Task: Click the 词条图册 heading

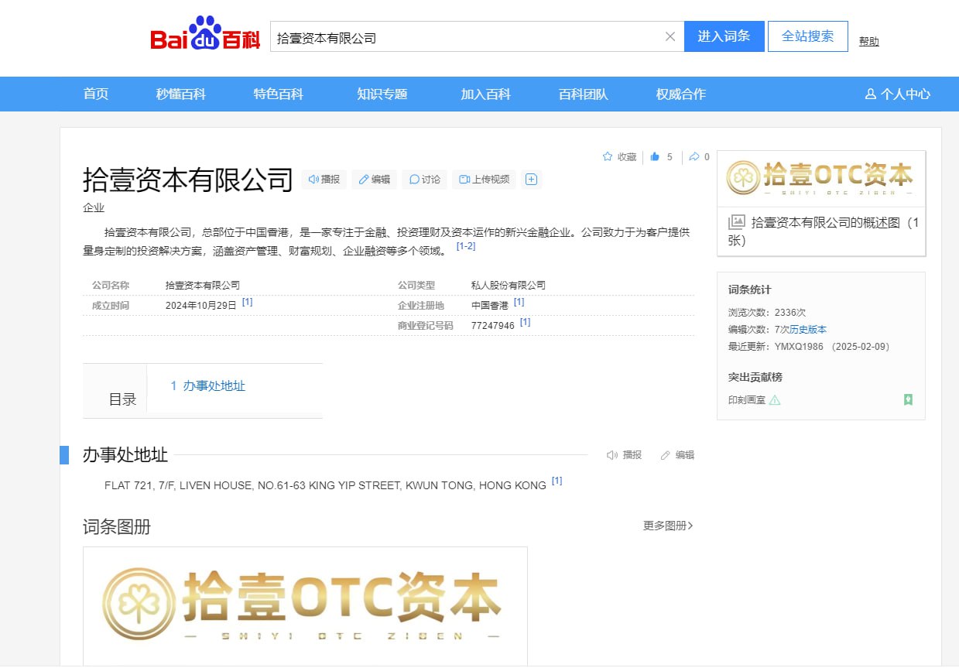Action: 117,527
